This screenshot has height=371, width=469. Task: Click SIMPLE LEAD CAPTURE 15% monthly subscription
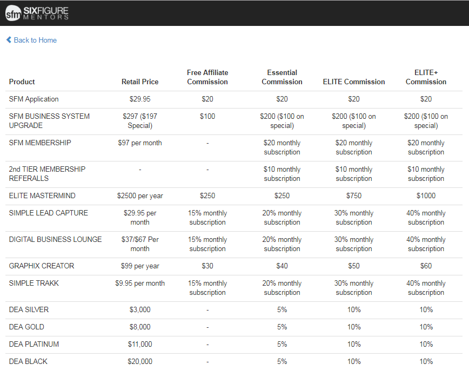207,217
